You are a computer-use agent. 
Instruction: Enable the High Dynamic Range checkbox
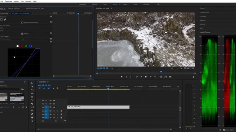[22, 22]
